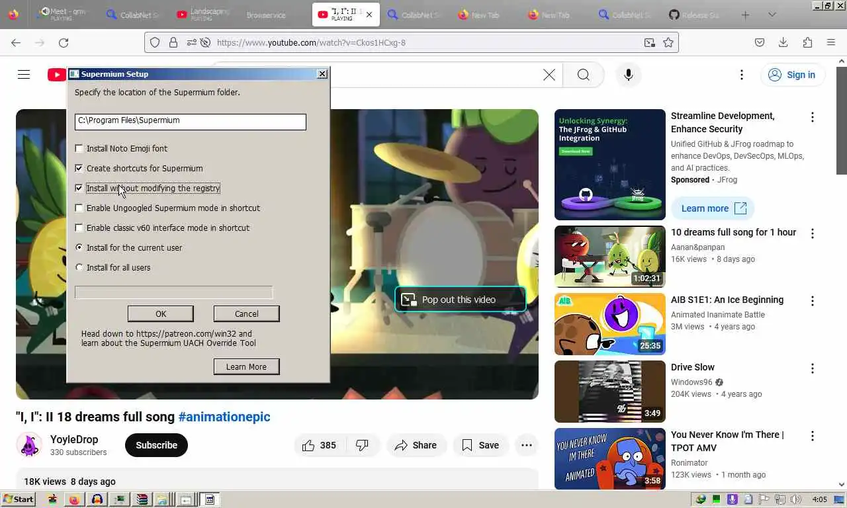Click Sign in on YouTube

coord(792,75)
